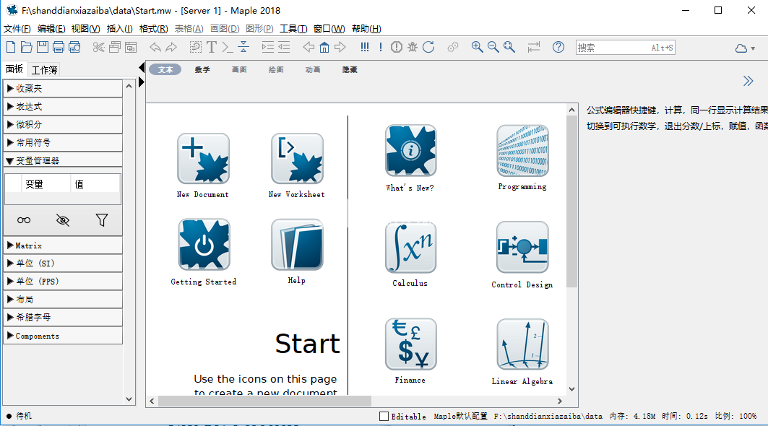Click the document horizontal scrollbar thumb

[264, 401]
